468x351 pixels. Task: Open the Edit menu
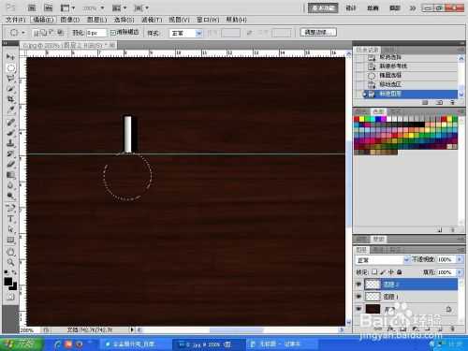pos(43,20)
